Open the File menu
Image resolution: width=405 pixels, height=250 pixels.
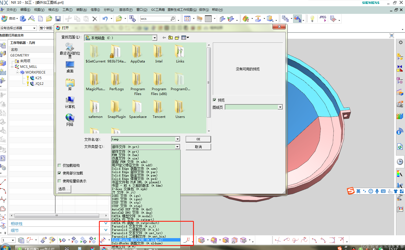pos(11,10)
